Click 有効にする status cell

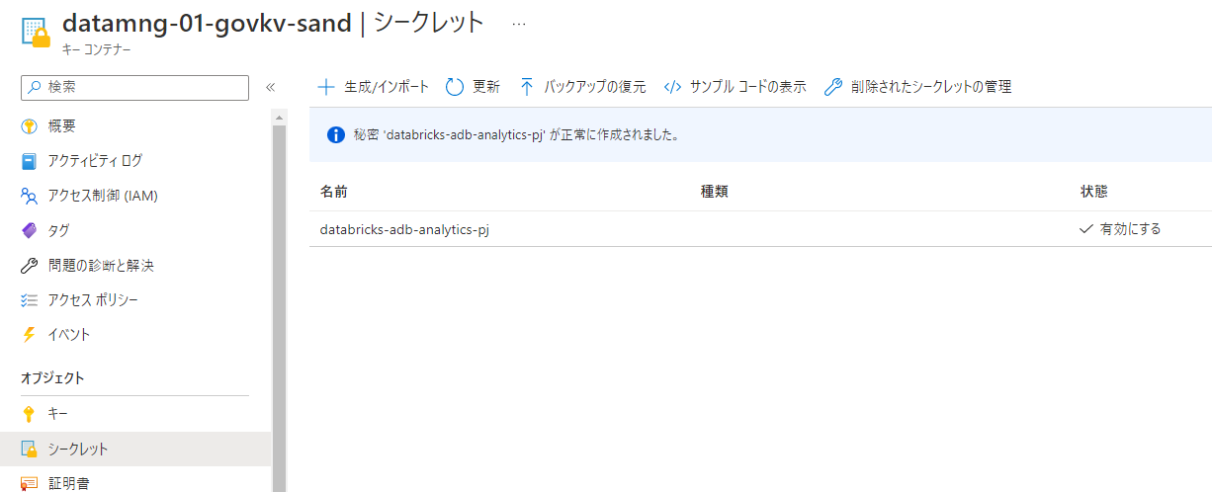[1121, 229]
